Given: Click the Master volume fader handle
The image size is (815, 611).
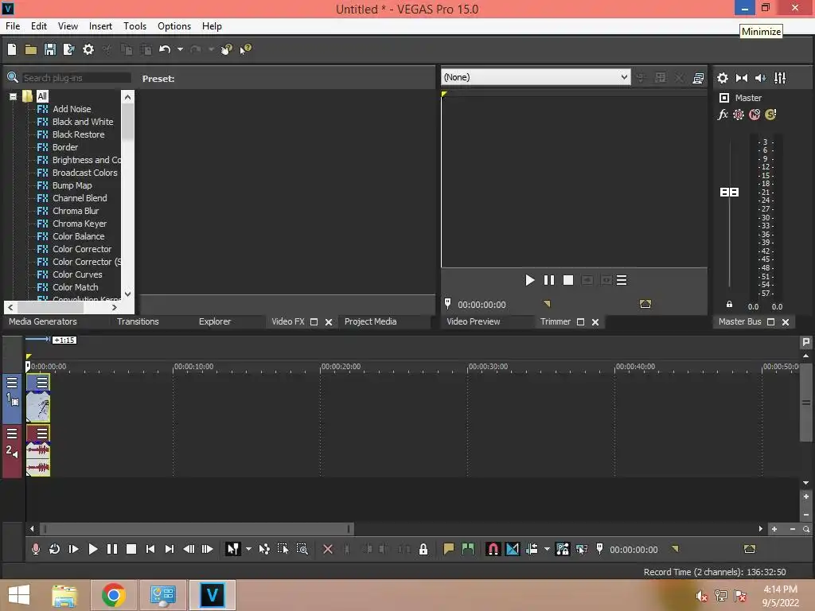Looking at the screenshot, I should pos(729,193).
